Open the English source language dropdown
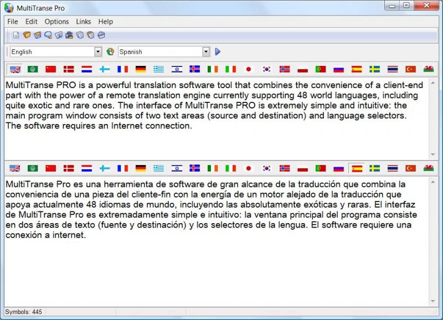The image size is (443, 320). pos(98,51)
